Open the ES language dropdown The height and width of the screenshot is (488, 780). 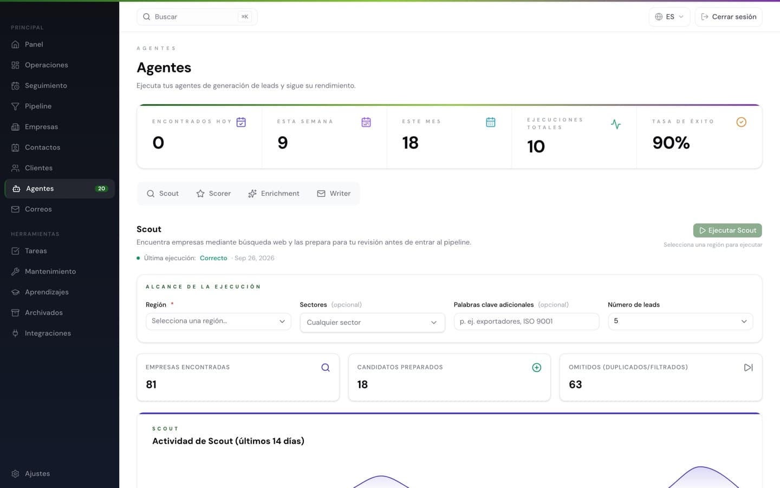(x=669, y=17)
